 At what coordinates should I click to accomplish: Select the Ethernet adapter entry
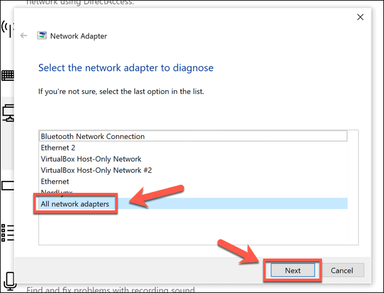(193, 182)
